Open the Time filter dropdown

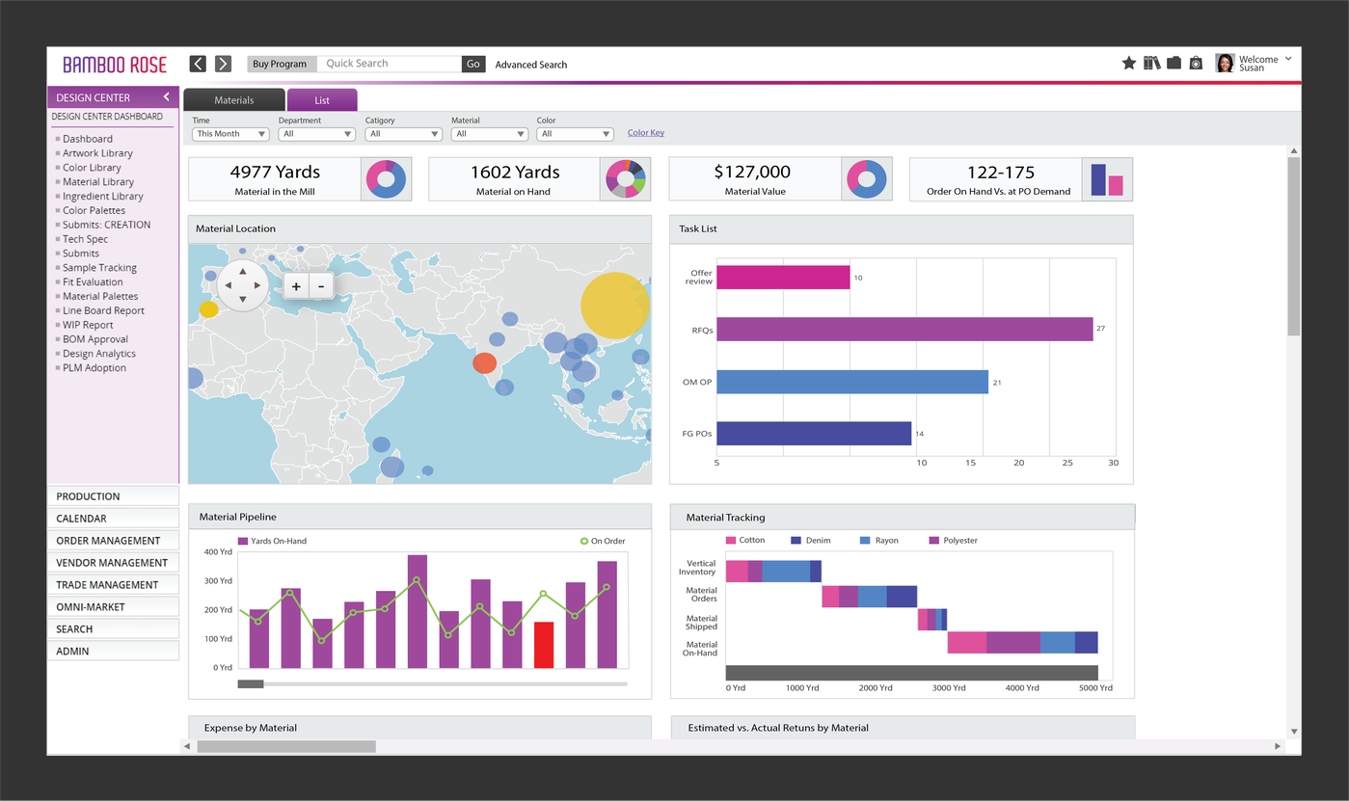(x=230, y=134)
